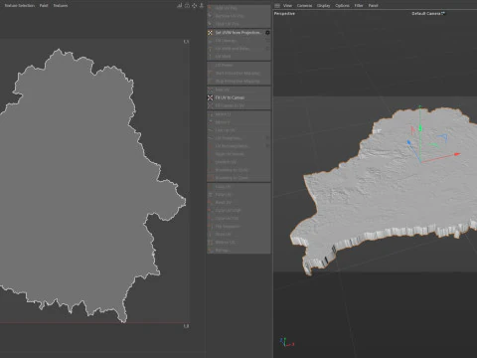Screen dimensions: 477x358
Task: Click the Set UVW from Projection icon
Action: click(x=210, y=33)
